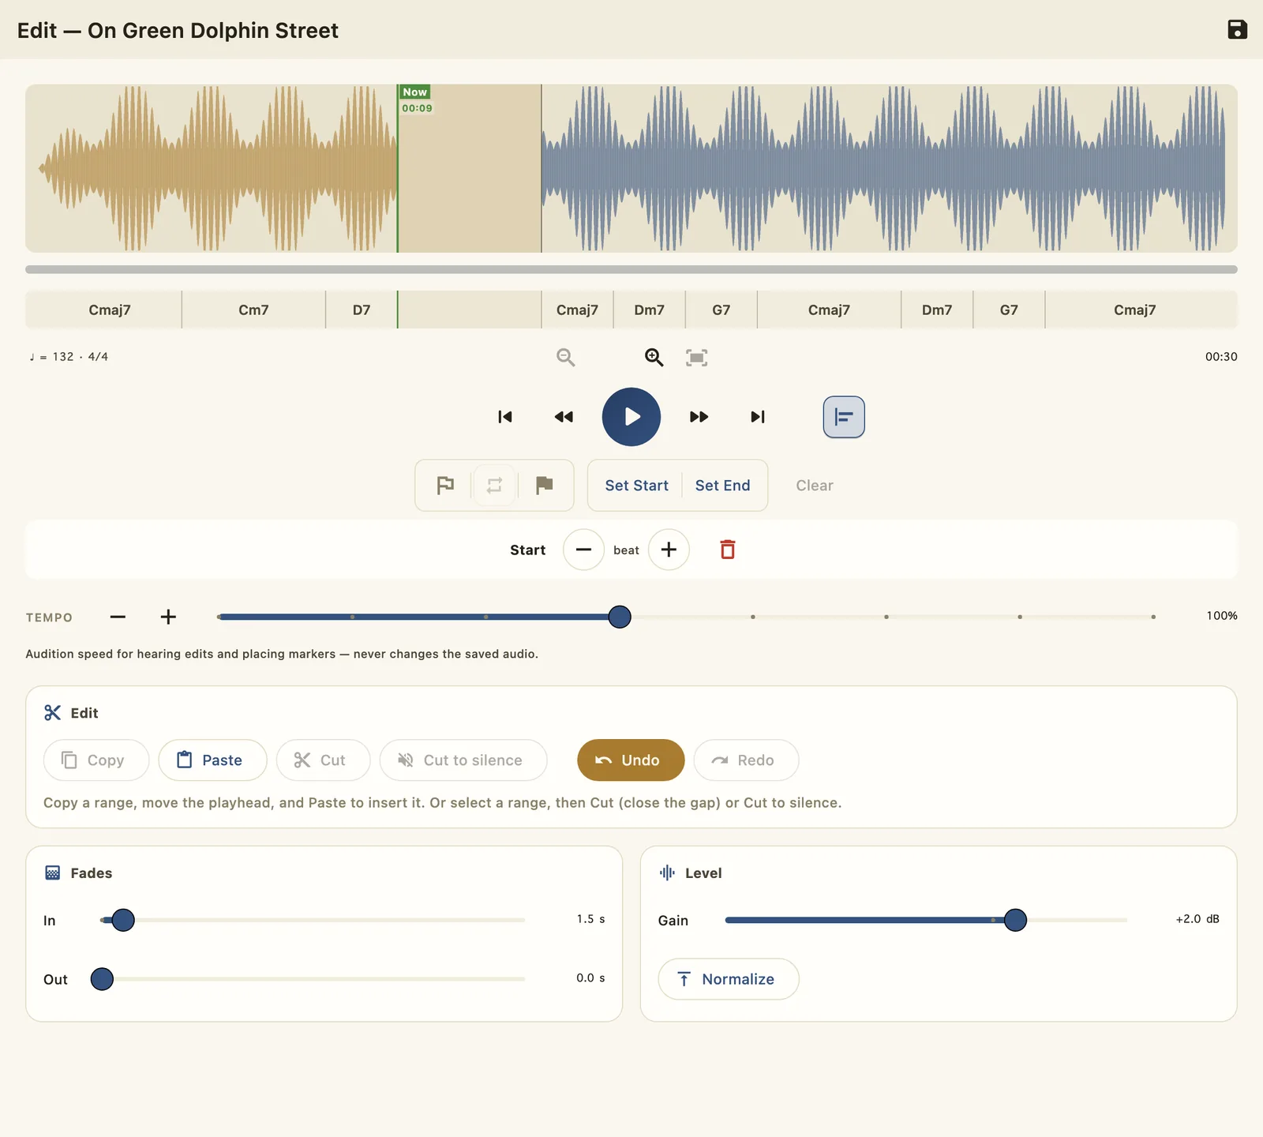1263x1137 pixels.
Task: Click the 132 BPM 4/4 tempo label
Action: pos(68,357)
